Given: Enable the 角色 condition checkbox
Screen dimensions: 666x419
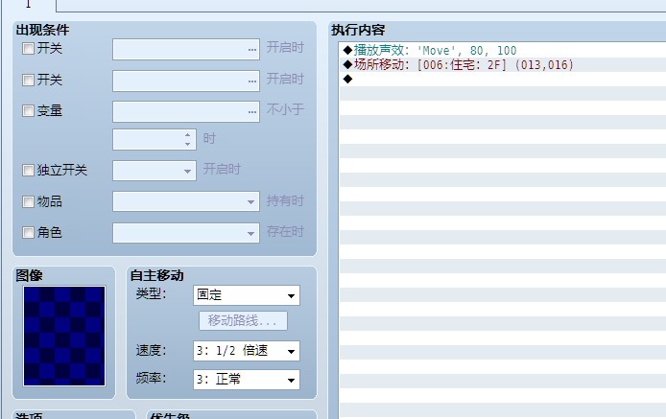Looking at the screenshot, I should tap(28, 233).
